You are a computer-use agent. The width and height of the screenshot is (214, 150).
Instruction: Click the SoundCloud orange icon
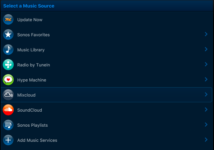(x=8, y=110)
